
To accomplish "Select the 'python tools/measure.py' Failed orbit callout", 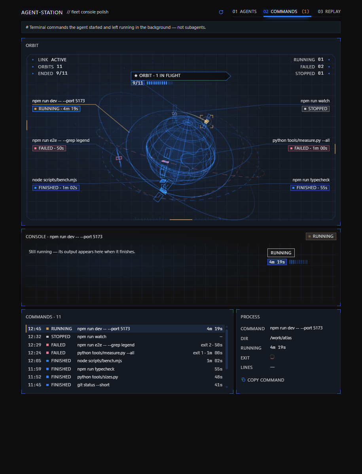I will (301, 145).
